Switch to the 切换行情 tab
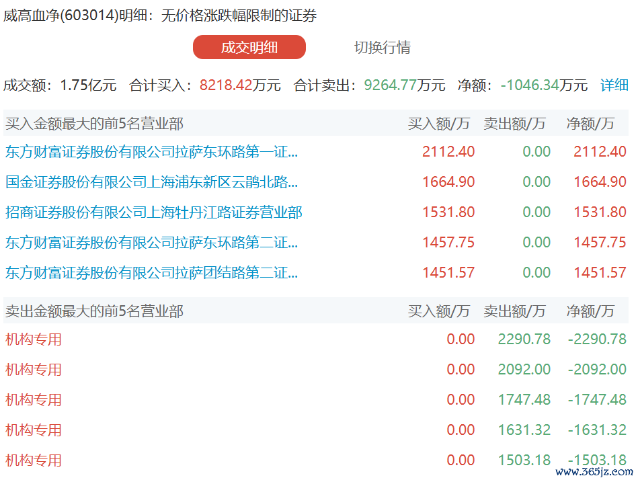The width and height of the screenshot is (638, 482). (382, 48)
